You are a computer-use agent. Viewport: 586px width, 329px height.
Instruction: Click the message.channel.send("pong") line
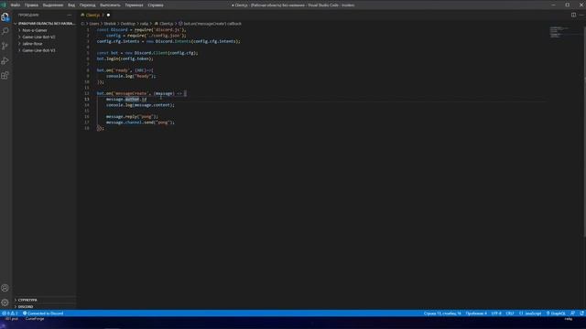[140, 122]
